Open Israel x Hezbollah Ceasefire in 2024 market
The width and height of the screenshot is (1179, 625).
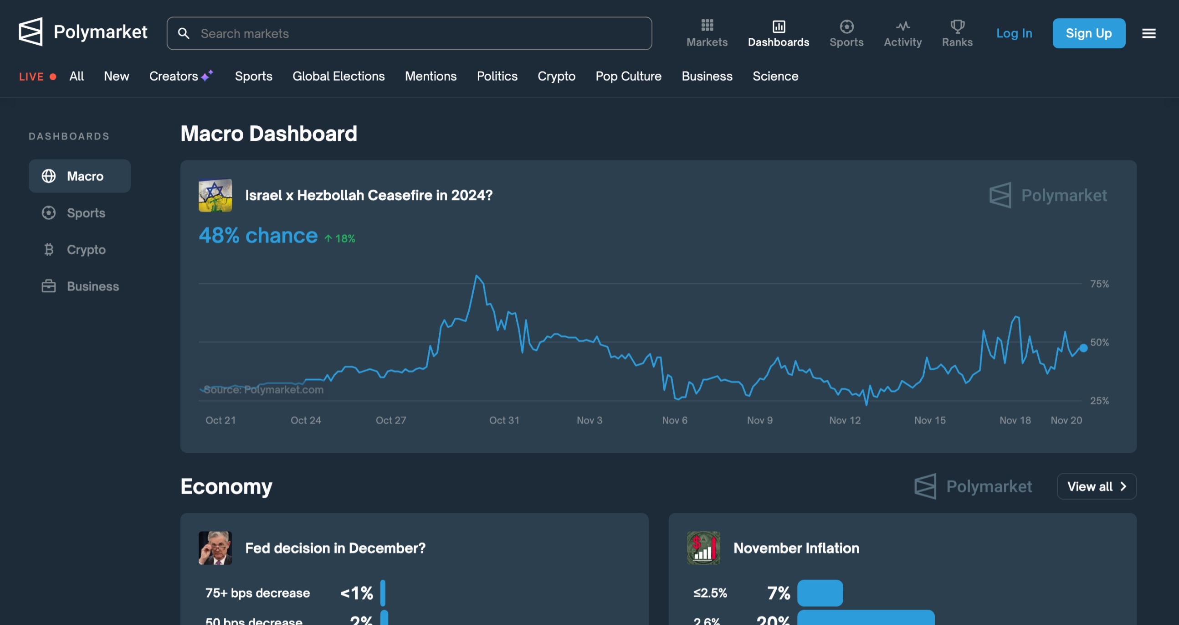[369, 195]
